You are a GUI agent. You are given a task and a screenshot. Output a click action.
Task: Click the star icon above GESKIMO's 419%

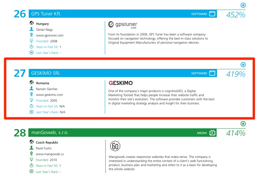pyautogui.click(x=243, y=64)
